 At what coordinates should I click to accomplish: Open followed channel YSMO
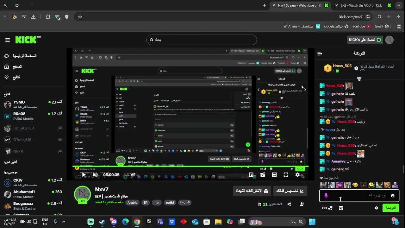click(33, 104)
